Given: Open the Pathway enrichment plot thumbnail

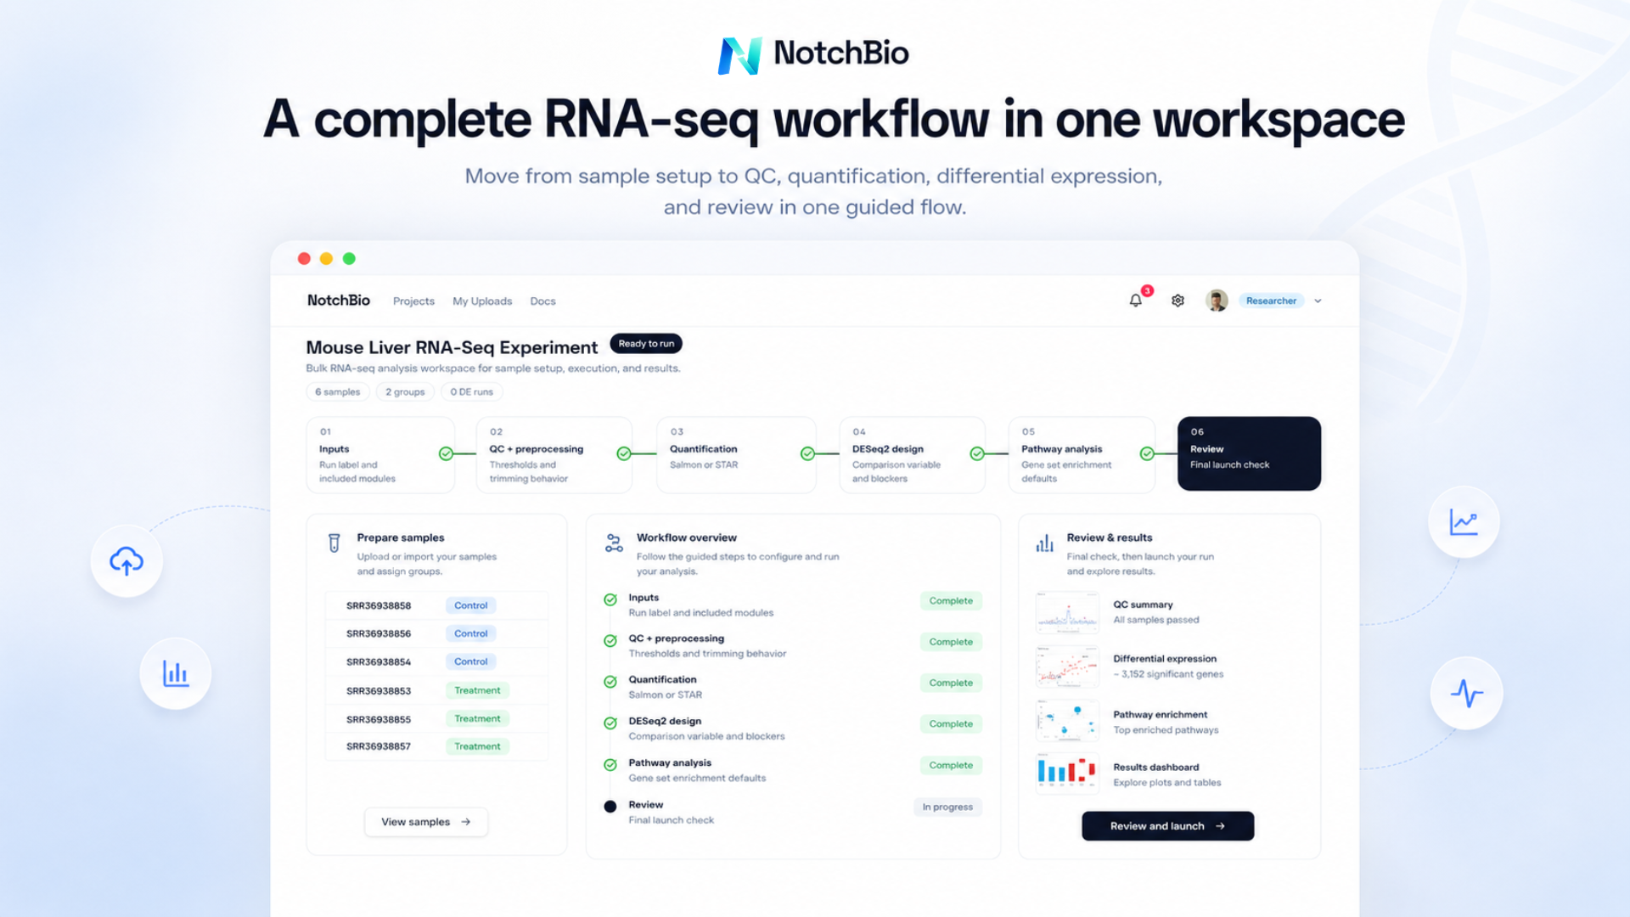Looking at the screenshot, I should coord(1067,721).
